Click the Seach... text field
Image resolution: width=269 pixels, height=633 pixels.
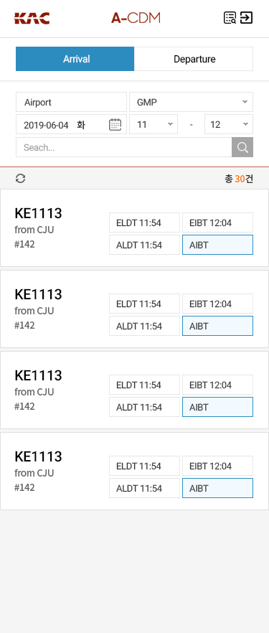click(124, 147)
